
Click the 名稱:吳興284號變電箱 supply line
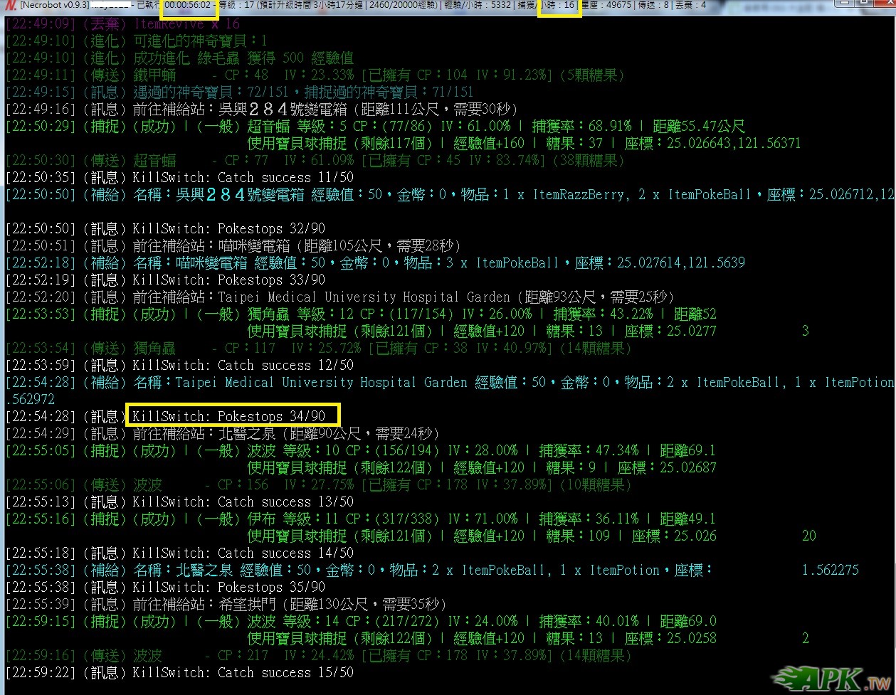[x=450, y=195]
